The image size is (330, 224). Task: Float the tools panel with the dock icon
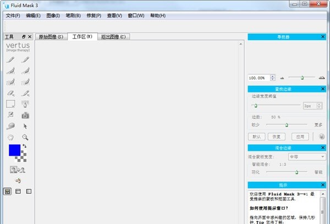(x=24, y=37)
